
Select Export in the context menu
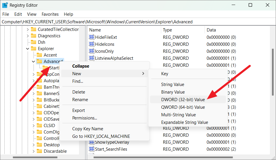(x=105, y=110)
